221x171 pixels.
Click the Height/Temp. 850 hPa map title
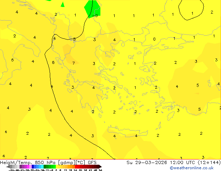48,163
